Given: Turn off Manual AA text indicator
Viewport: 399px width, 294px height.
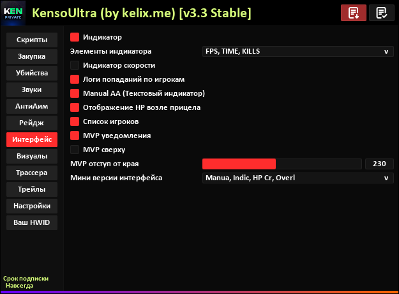Looking at the screenshot, I should (75, 93).
